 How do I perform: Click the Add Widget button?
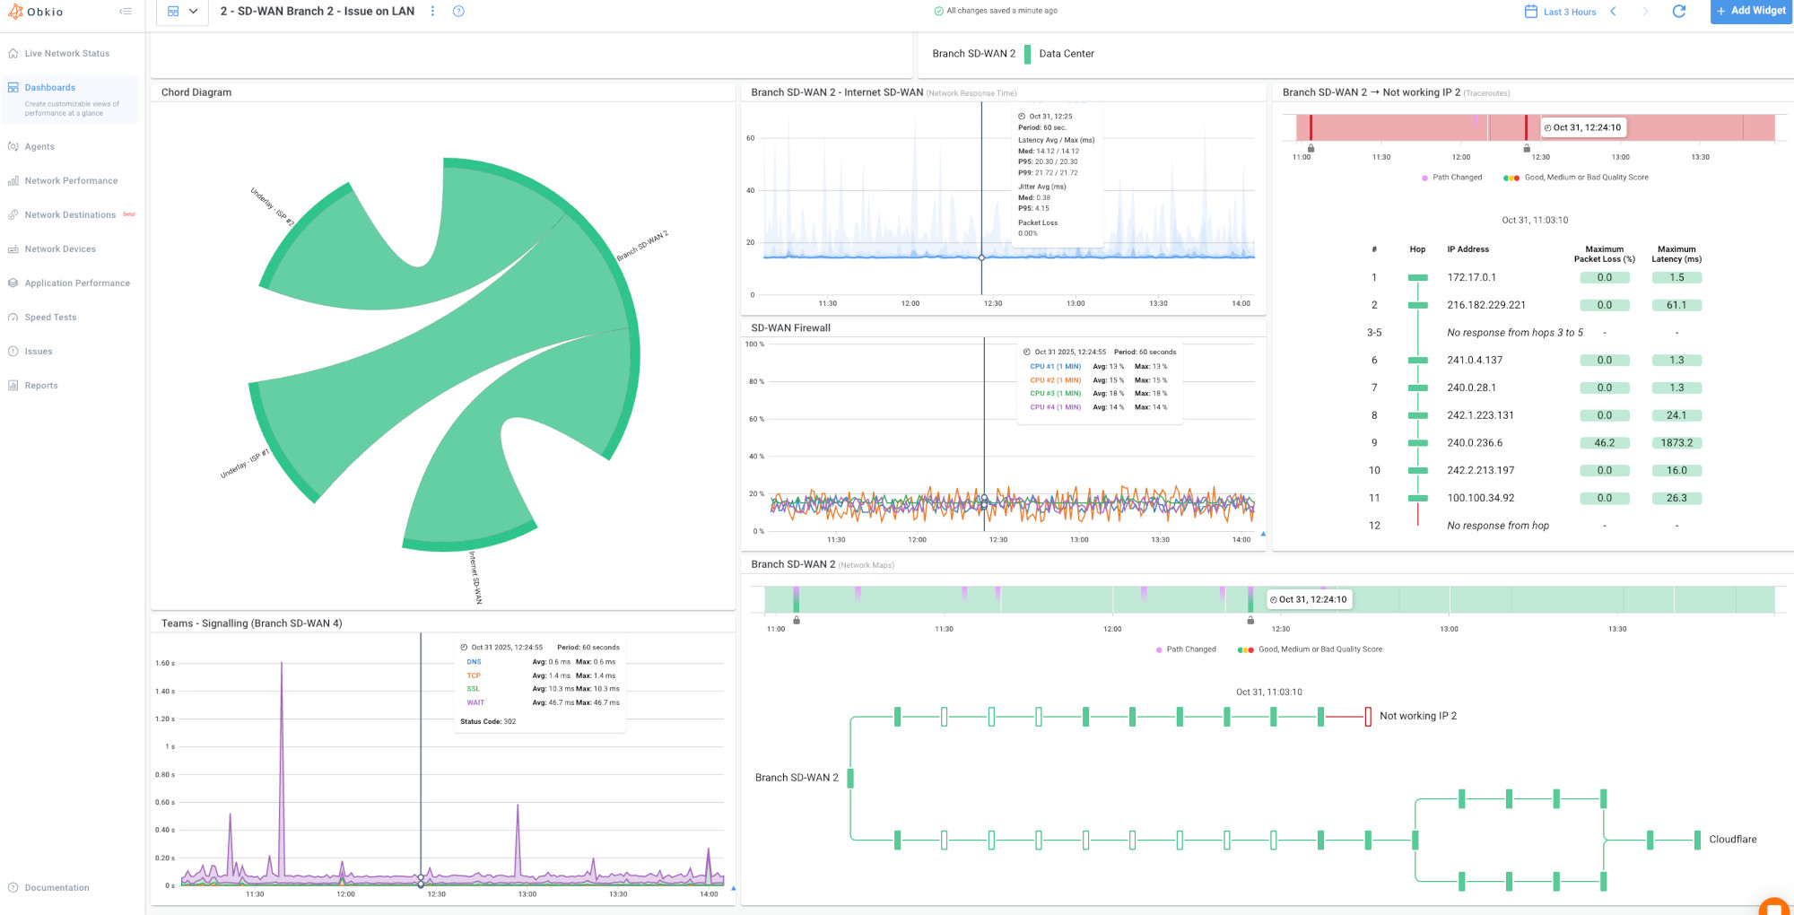tap(1750, 11)
